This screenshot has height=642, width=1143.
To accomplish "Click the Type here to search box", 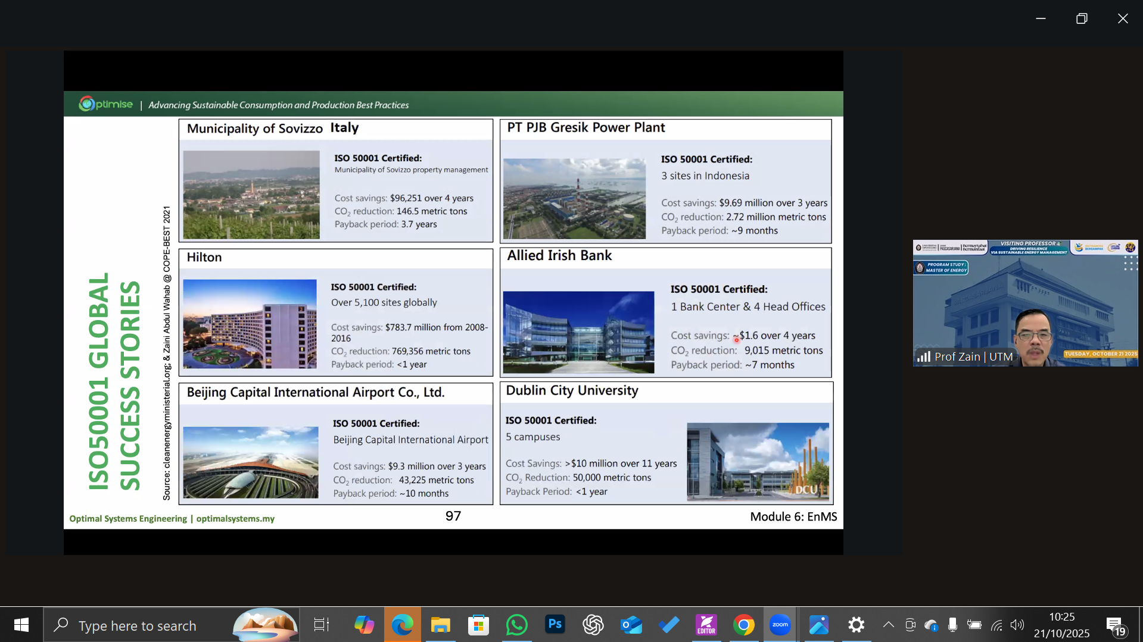I will (137, 626).
